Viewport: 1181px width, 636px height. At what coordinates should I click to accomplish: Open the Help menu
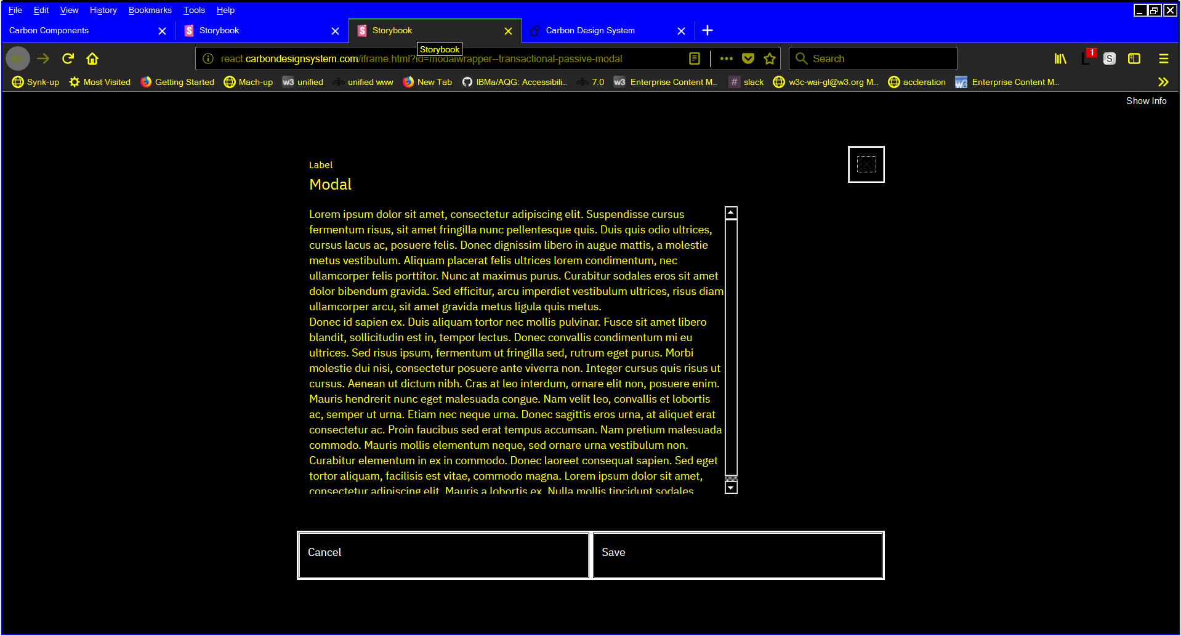click(x=225, y=10)
